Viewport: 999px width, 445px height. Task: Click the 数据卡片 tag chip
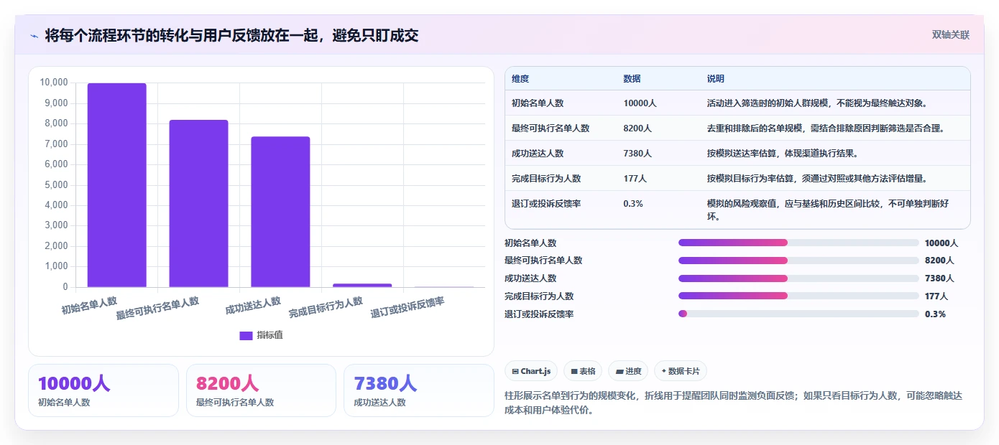pyautogui.click(x=681, y=371)
